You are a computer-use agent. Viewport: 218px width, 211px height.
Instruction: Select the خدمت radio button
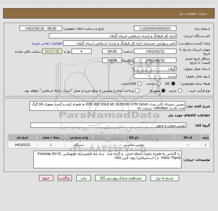159,84
